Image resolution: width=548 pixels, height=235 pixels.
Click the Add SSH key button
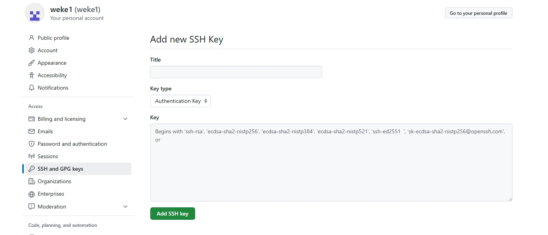tap(173, 213)
